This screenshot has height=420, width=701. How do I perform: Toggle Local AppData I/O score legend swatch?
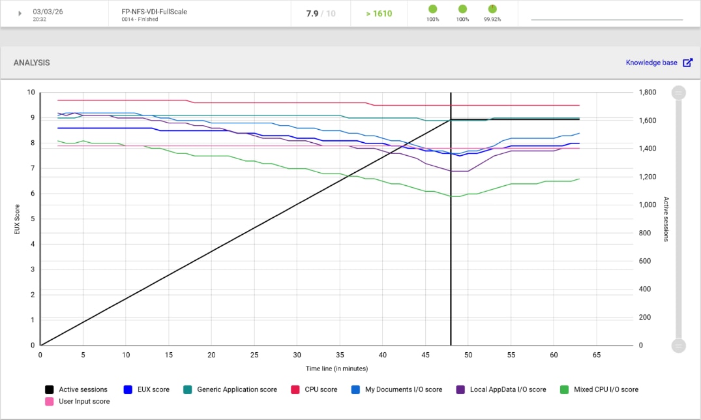pos(460,389)
